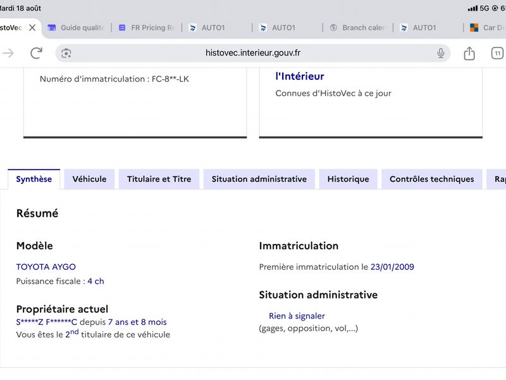Switch to the FR Pricing tab
This screenshot has height=380, width=506.
tap(147, 28)
